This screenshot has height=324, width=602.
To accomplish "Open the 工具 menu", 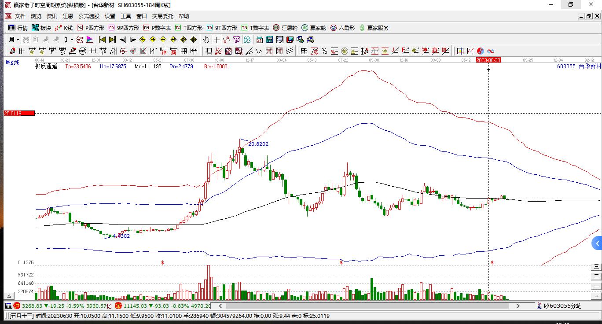I will tap(126, 16).
